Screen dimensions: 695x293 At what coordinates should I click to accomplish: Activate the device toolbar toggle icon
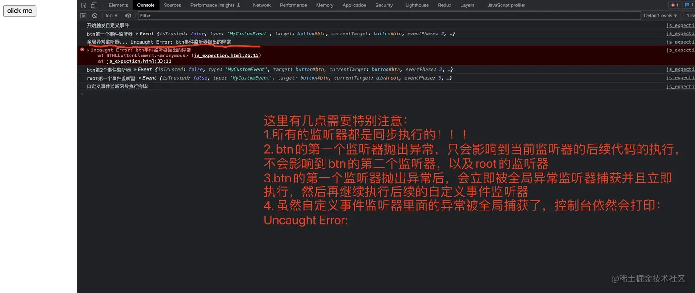tap(94, 5)
